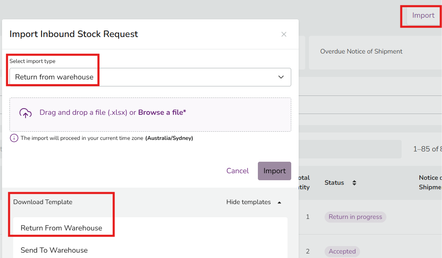442x258 pixels.
Task: Sort the table by the Status arrows
Action: (x=354, y=183)
